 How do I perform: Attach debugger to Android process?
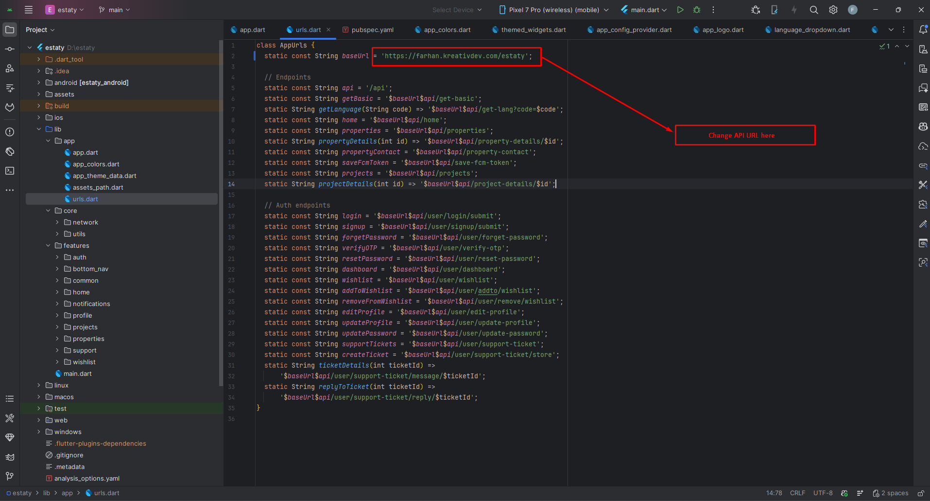coord(756,10)
